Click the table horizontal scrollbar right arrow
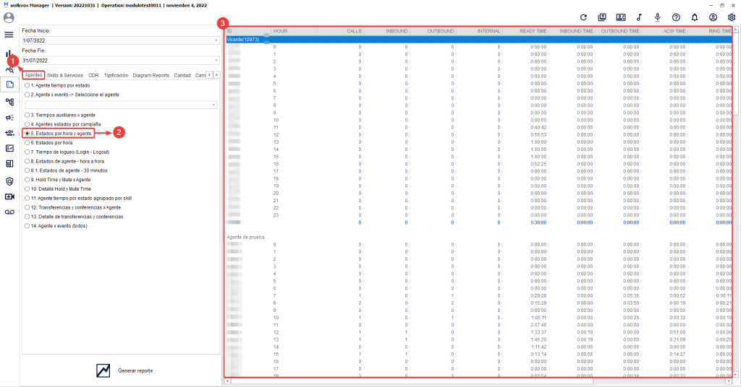The width and height of the screenshot is (741, 387). click(729, 381)
